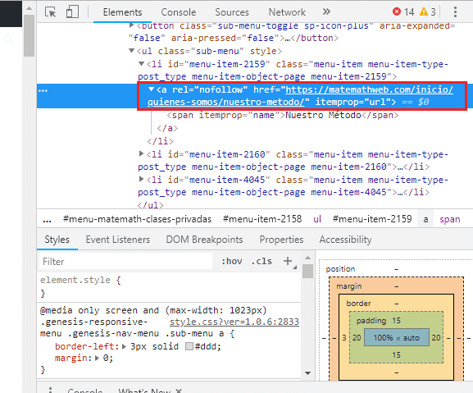Screen dimensions: 473x393
Task: Click the Styles Filter input field
Action: [x=125, y=262]
